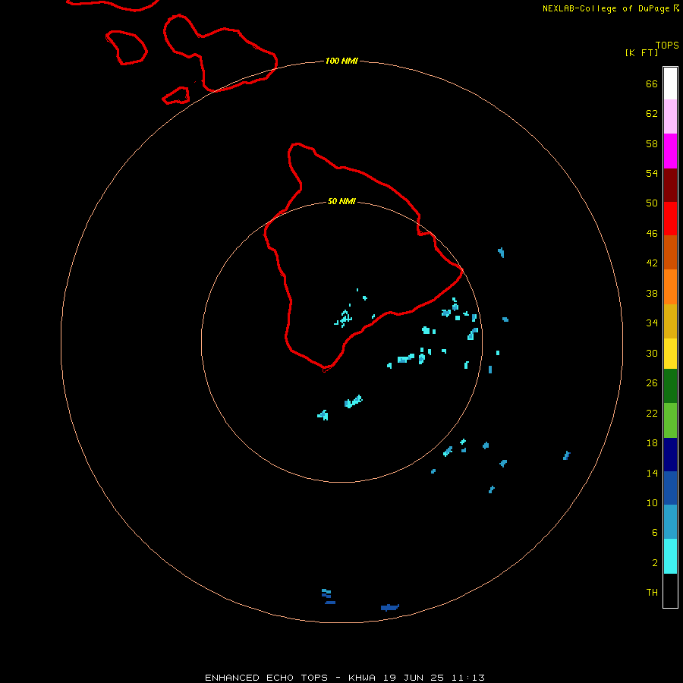Click the "[K FT]" units label
The image size is (683, 683).
641,52
